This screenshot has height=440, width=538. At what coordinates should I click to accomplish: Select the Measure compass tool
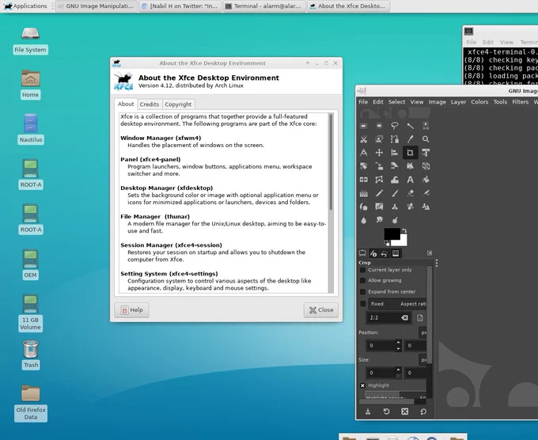tap(364, 153)
